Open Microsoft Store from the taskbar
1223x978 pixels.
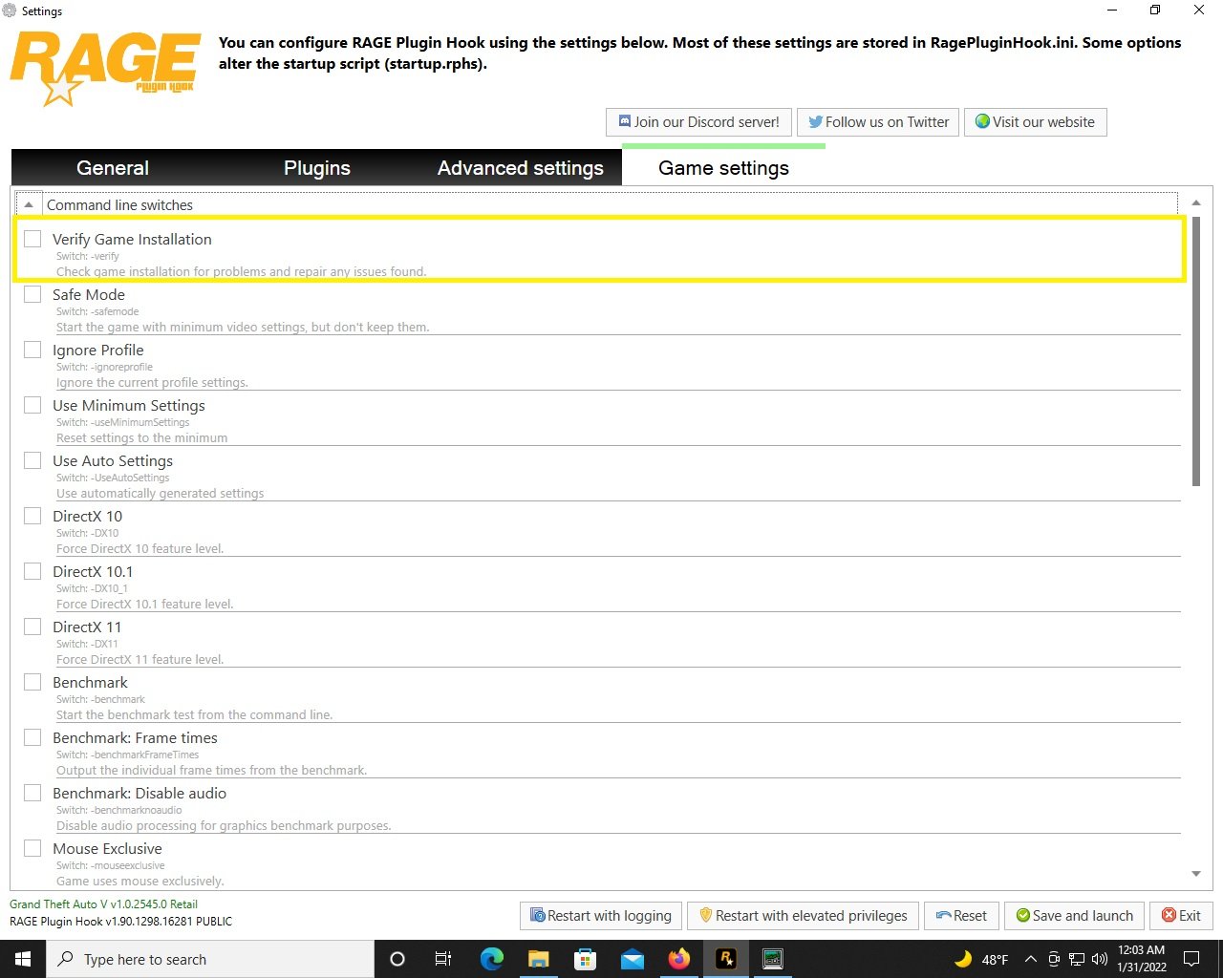(586, 959)
